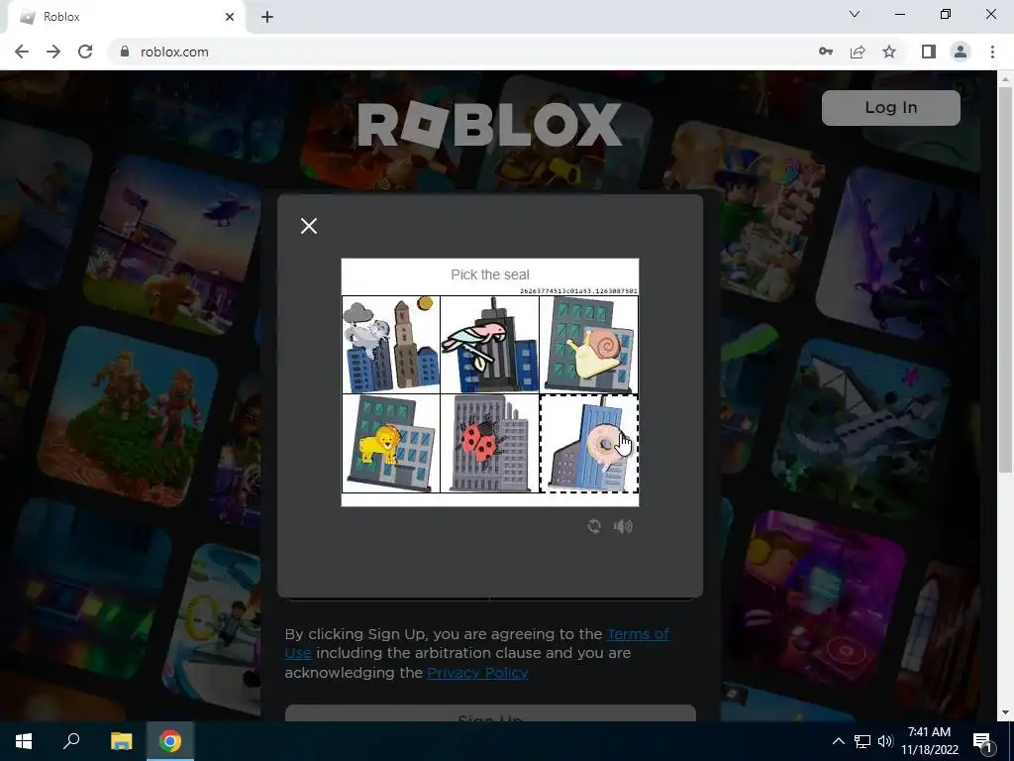Close the Roblox tab
Viewport: 1014px width, 761px height.
[x=230, y=17]
